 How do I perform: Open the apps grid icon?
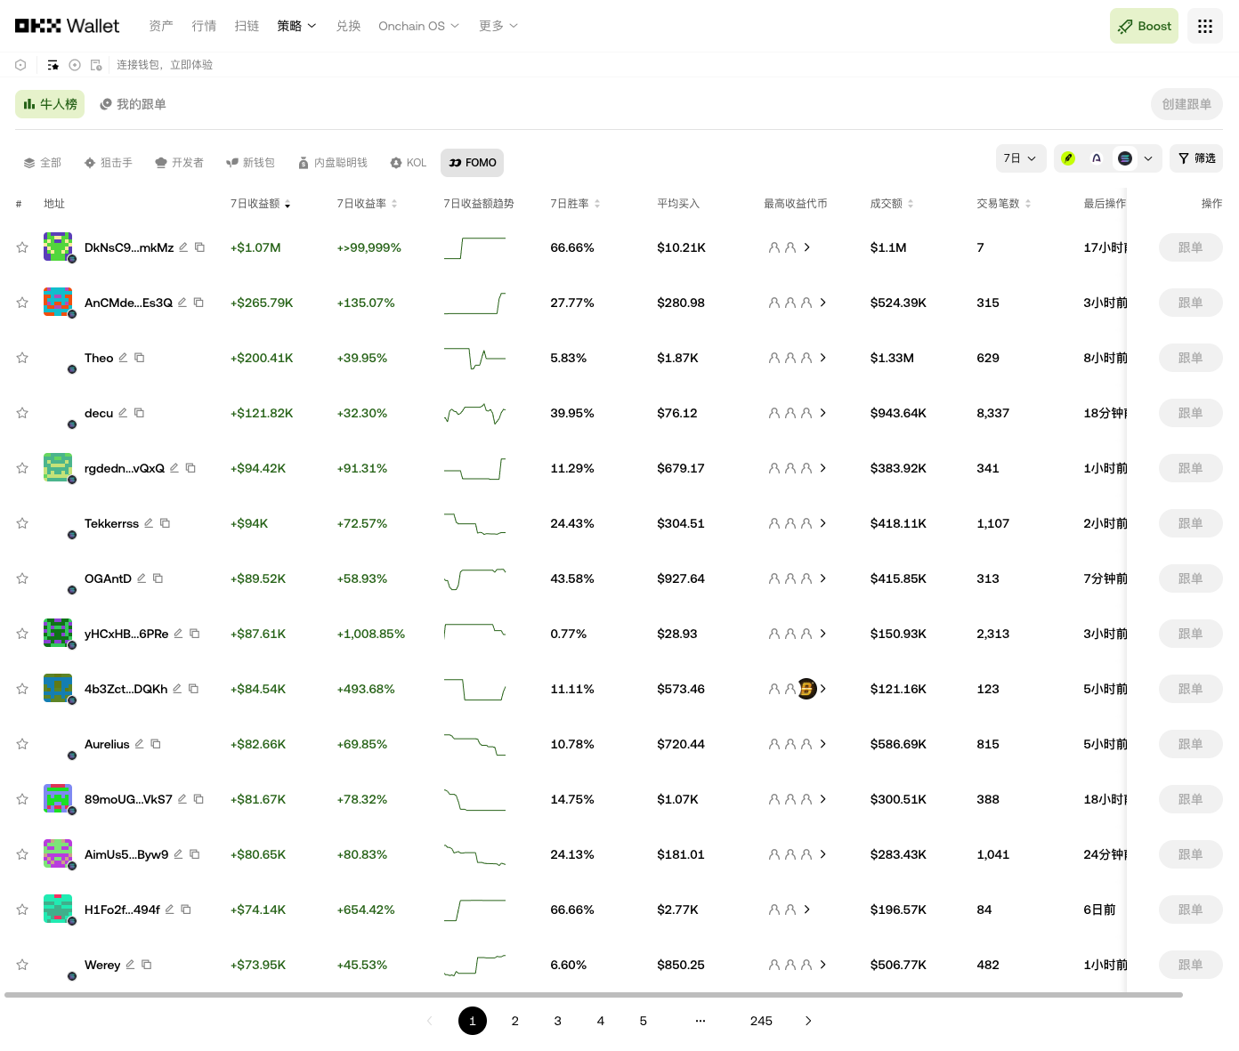pos(1205,26)
